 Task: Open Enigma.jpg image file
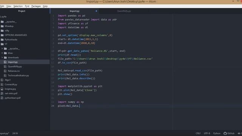tap(10, 89)
